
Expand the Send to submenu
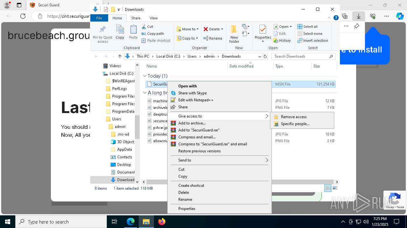point(219,160)
